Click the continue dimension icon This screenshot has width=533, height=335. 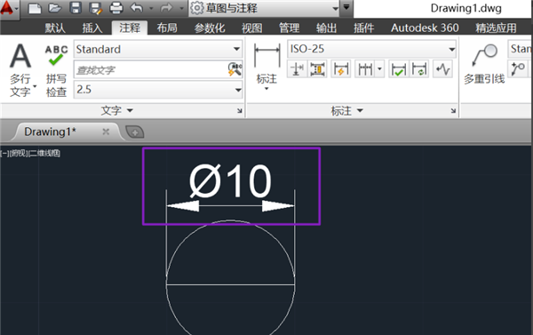365,69
